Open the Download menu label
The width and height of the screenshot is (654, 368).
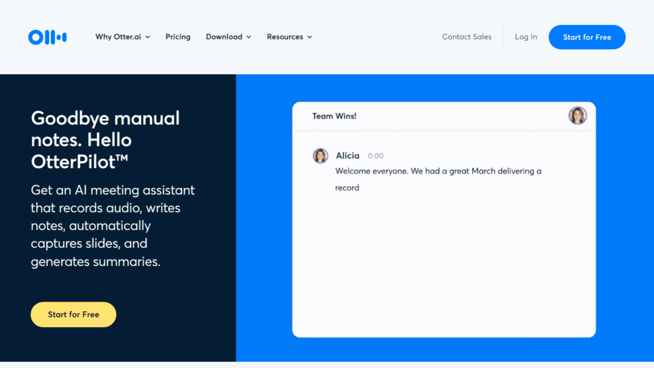[224, 37]
